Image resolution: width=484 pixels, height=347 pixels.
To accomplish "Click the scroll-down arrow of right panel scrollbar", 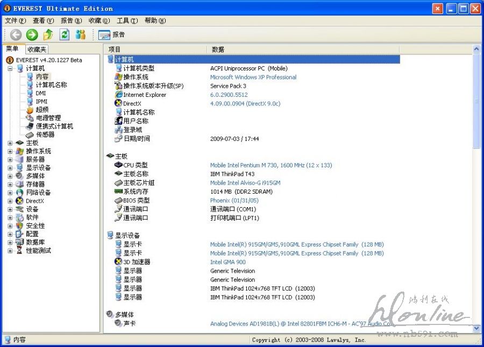I will tap(476, 327).
